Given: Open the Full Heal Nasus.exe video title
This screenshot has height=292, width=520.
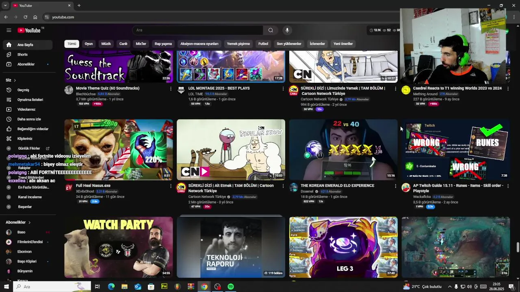Looking at the screenshot, I should pyautogui.click(x=93, y=186).
